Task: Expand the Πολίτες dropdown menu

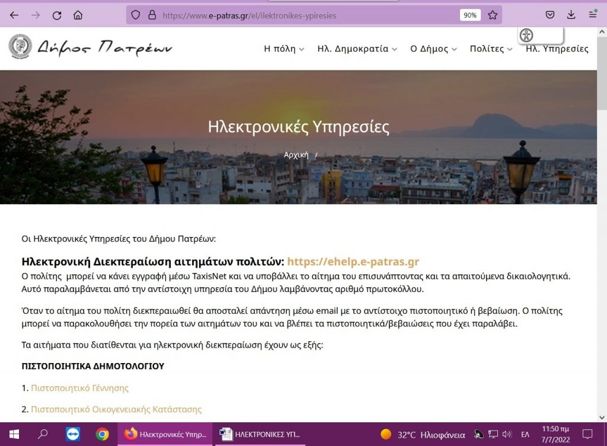Action: (488, 50)
